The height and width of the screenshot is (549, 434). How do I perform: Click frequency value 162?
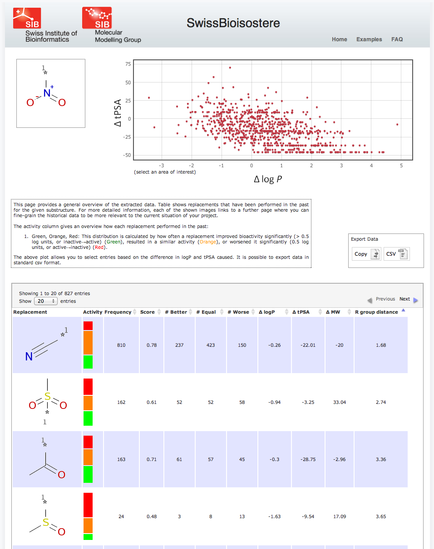tap(121, 402)
